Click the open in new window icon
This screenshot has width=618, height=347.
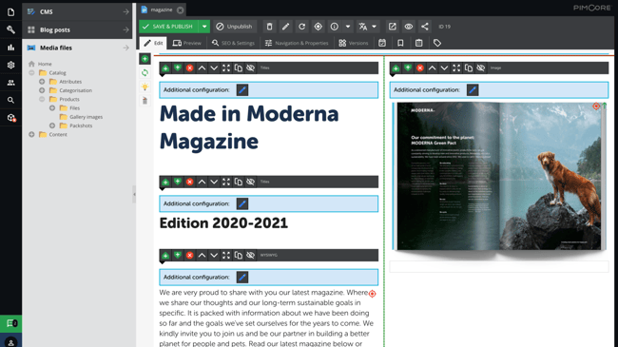pyautogui.click(x=392, y=27)
